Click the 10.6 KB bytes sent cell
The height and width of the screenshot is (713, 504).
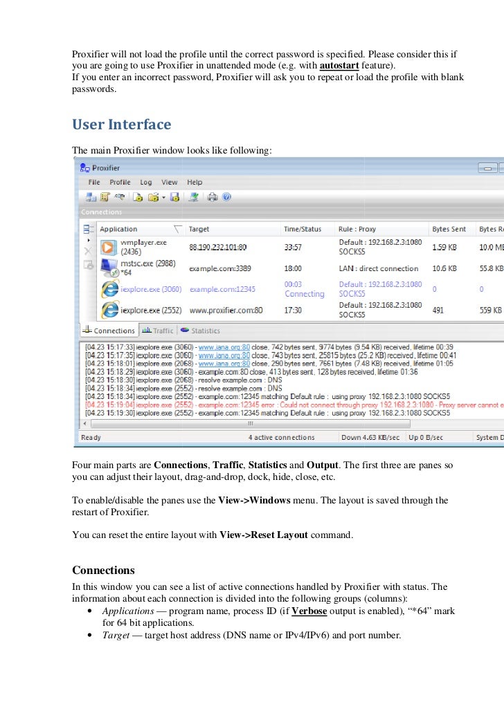pyautogui.click(x=444, y=268)
